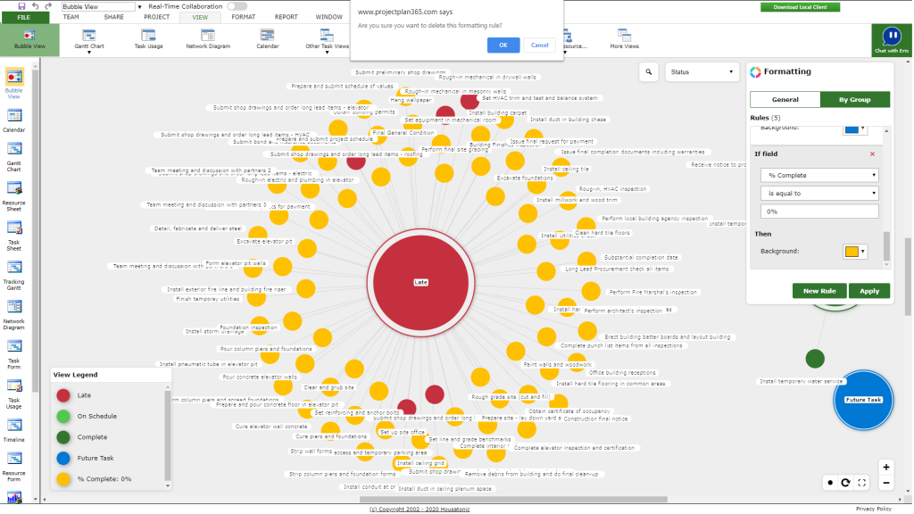Open the Gantt Chart ribbon view
Viewport: 914px width, 514px height.
tap(89, 39)
